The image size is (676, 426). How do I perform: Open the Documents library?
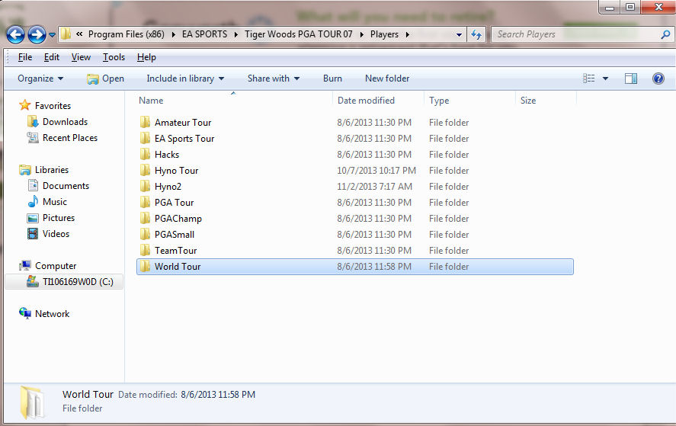click(x=66, y=186)
